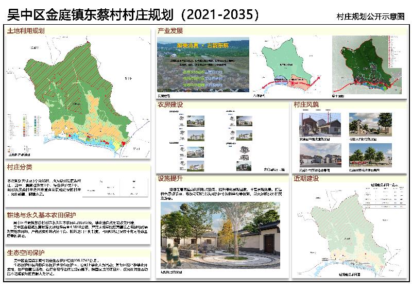
Task: Open the large land use planning map
Action: pos(77,93)
